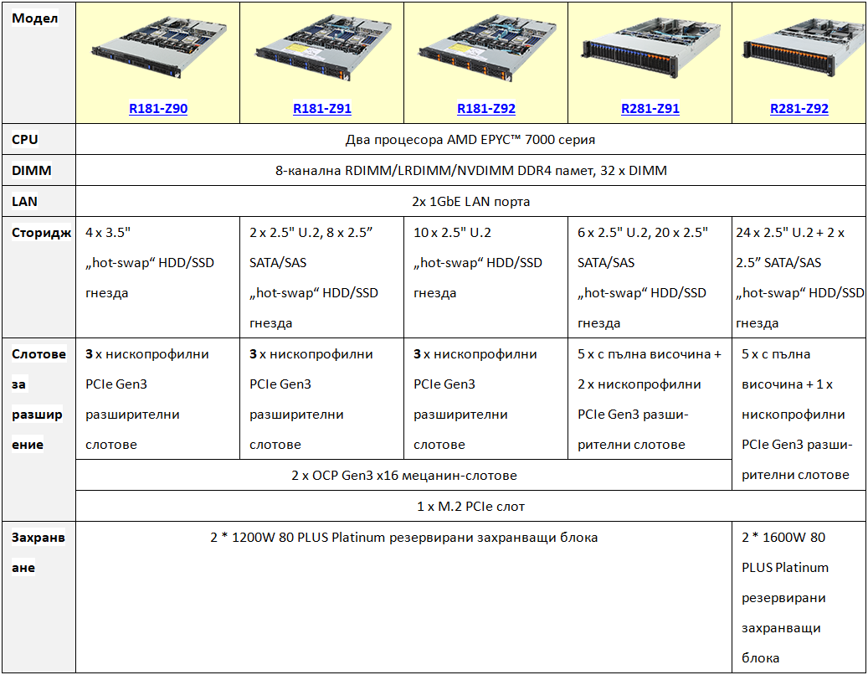The width and height of the screenshot is (868, 675).
Task: Click the '2 x 2.5" U.2, 8 x 2.5”' storage cell
Action: tap(321, 277)
